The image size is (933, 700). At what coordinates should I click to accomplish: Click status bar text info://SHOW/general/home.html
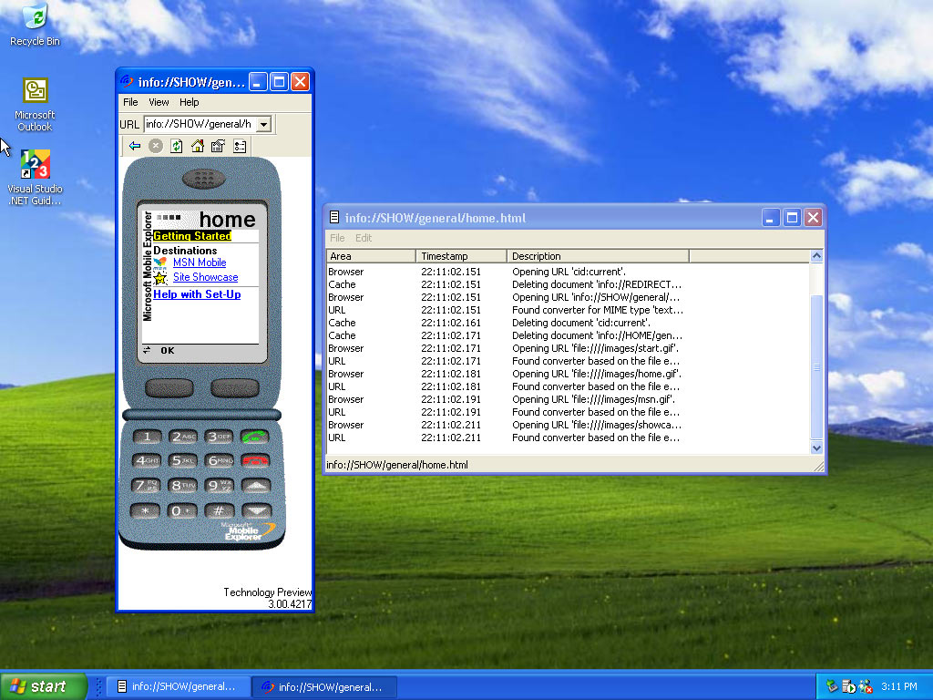point(397,465)
